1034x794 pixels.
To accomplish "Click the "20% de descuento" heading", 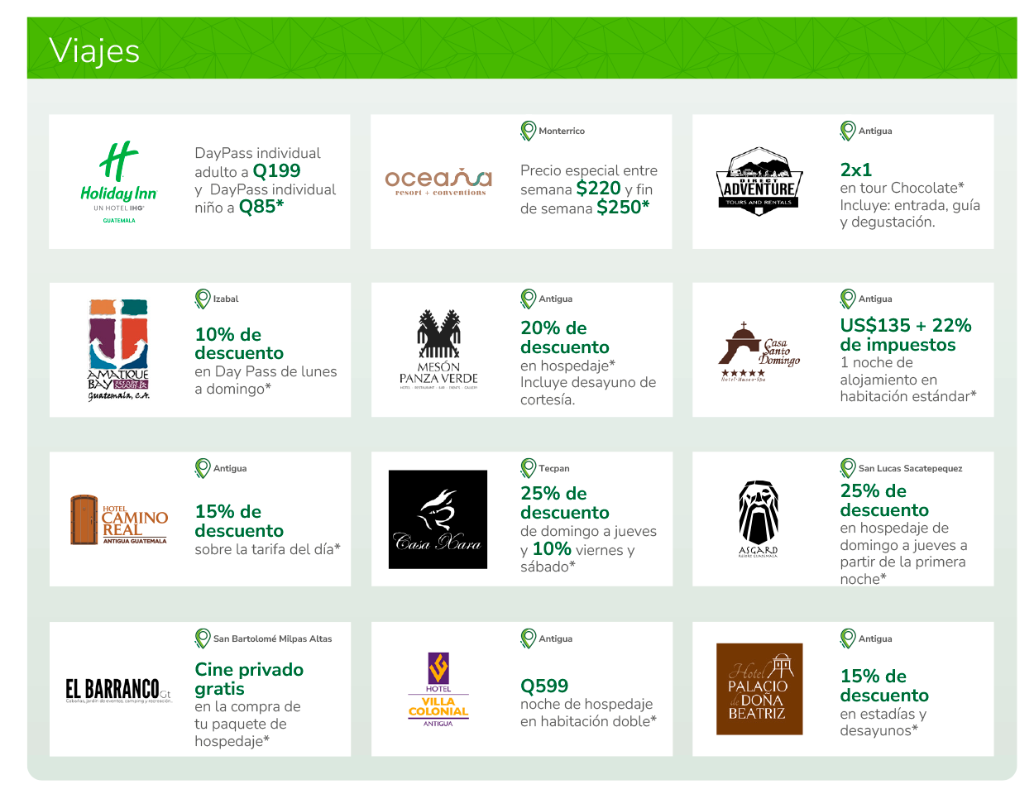I will [x=565, y=337].
